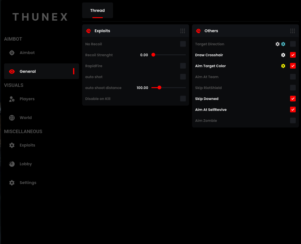The image size is (301, 244).
Task: Click the General eye icon in sidebar
Action: (12, 71)
